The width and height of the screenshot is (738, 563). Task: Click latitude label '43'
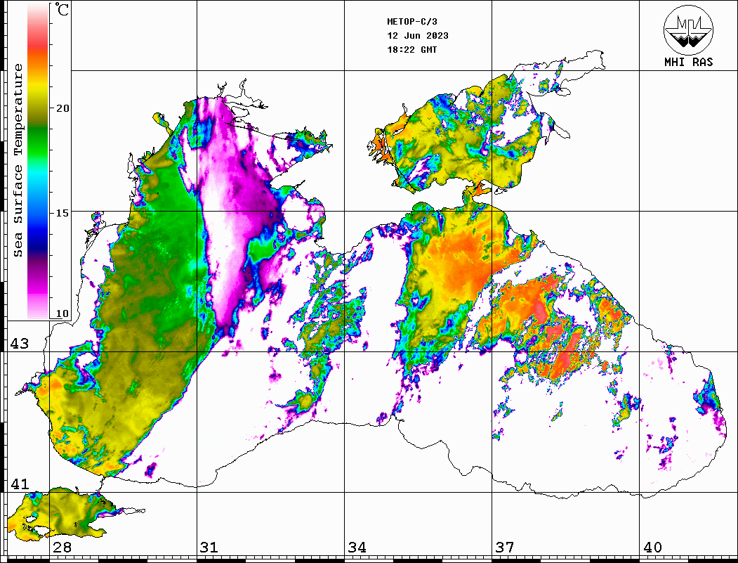tap(19, 344)
